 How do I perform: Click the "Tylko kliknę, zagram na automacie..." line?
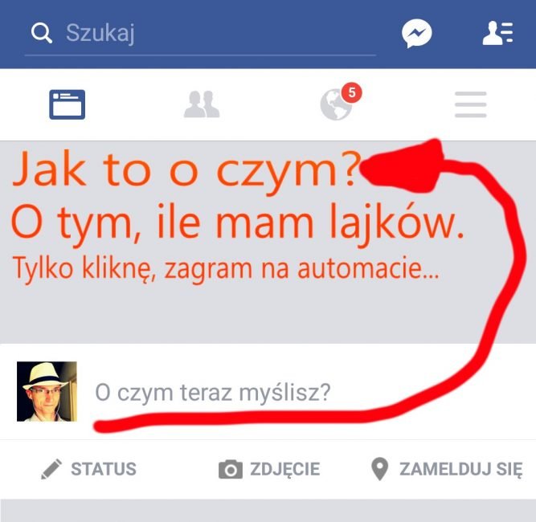point(226,269)
